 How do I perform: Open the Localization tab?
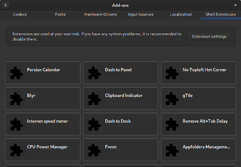click(x=181, y=14)
